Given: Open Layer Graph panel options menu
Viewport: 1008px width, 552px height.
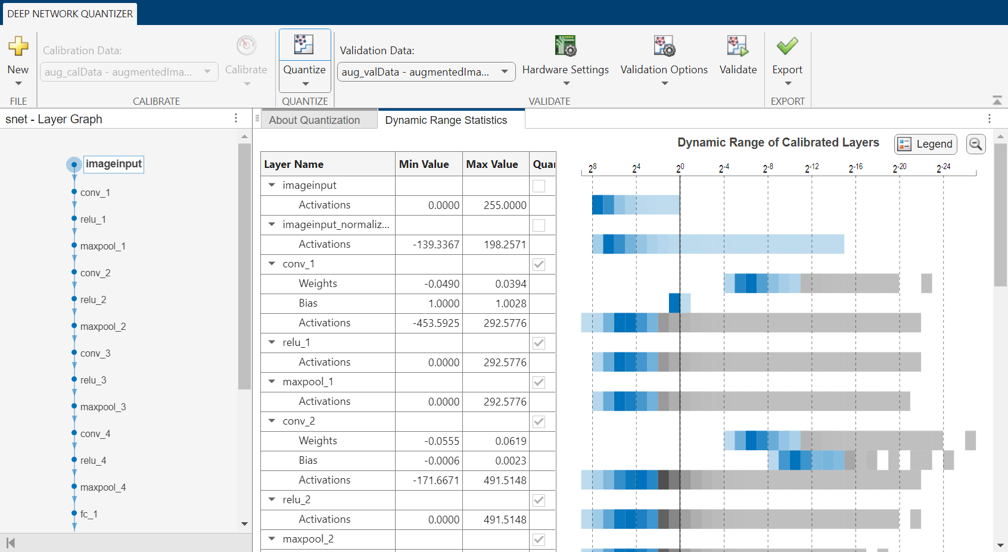Looking at the screenshot, I should [236, 118].
